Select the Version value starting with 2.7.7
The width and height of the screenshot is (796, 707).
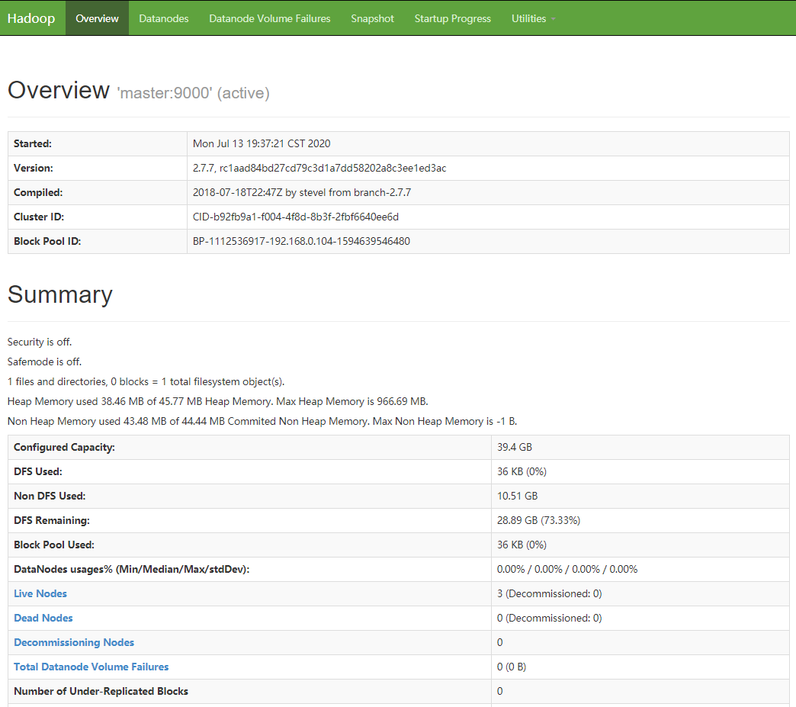(319, 168)
